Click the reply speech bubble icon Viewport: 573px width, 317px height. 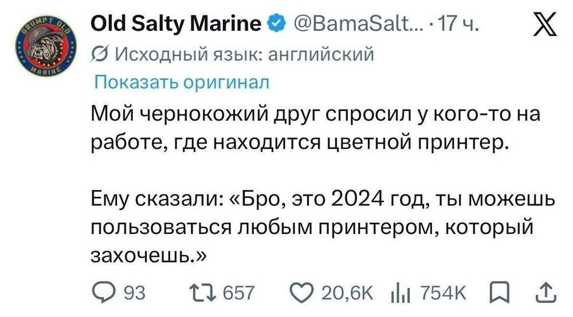103,292
